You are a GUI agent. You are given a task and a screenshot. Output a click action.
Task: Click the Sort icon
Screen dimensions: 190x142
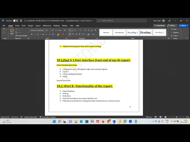click(92, 30)
